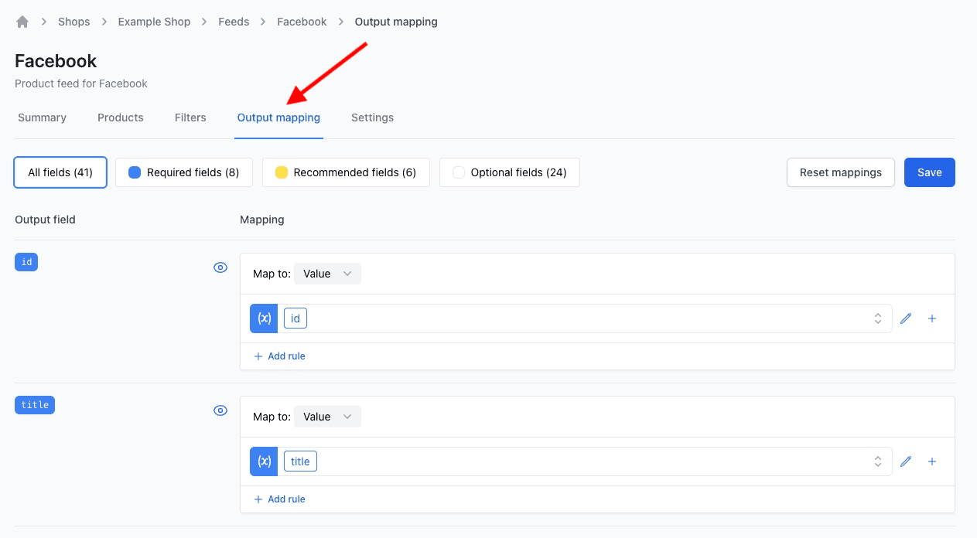Click Add rule under the title mapping
Screen dimensions: 977x538
tap(279, 499)
